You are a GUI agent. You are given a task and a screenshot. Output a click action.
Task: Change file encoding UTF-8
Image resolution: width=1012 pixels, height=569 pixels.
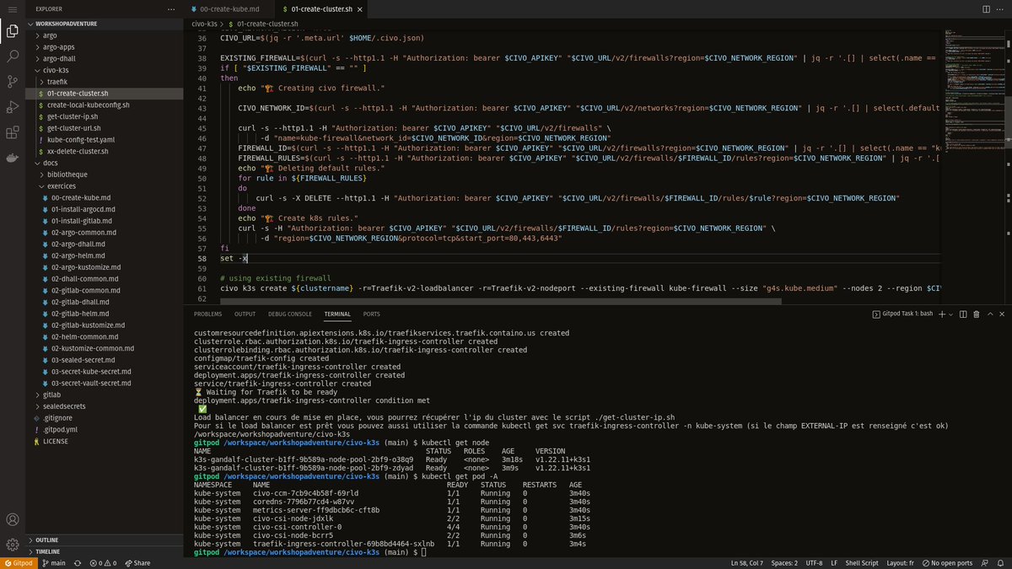coord(814,563)
